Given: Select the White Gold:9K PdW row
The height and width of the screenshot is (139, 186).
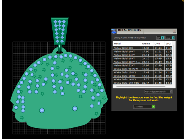Looking at the screenshot, I should (143, 69).
